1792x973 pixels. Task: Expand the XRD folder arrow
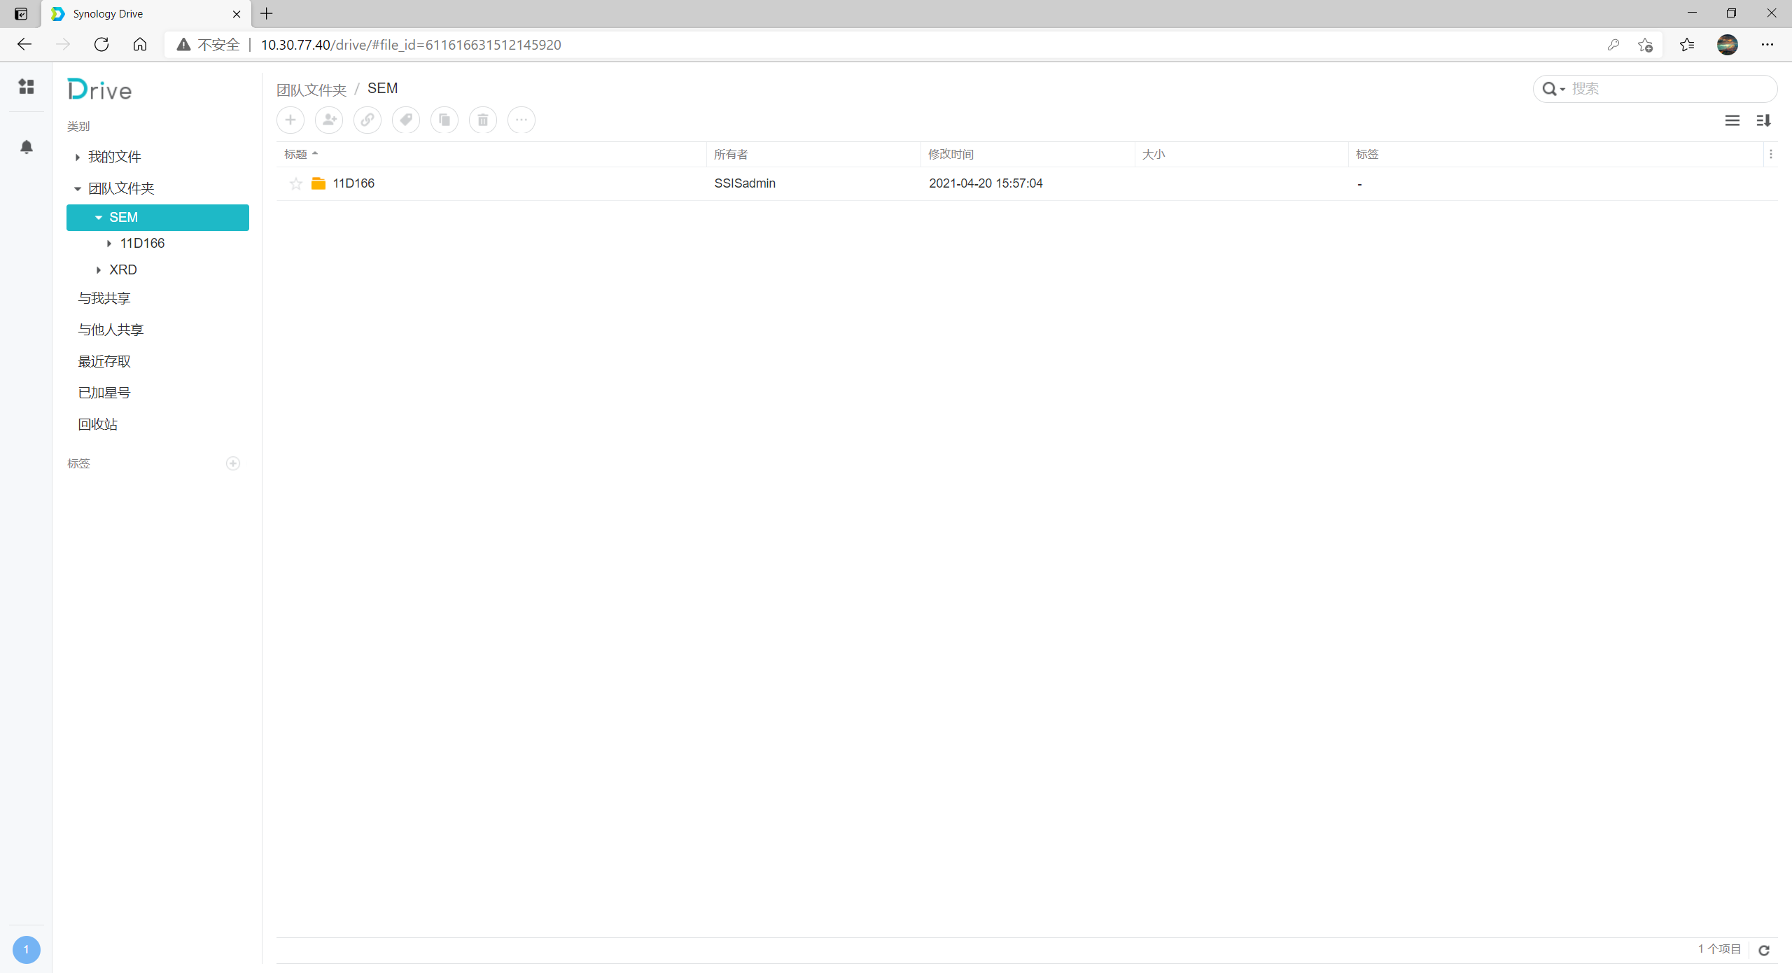[x=99, y=270]
